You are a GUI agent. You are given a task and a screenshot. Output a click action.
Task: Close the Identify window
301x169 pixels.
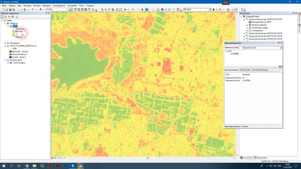pos(281,43)
